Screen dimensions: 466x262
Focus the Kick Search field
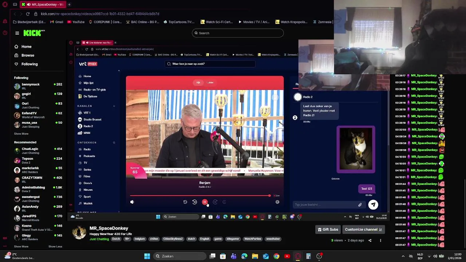238,33
